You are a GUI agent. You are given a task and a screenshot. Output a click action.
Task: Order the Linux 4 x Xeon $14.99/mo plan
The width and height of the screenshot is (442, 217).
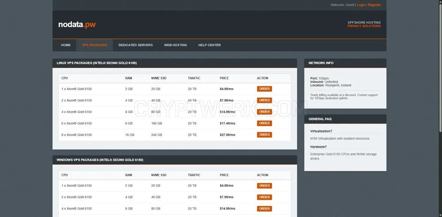(x=264, y=112)
